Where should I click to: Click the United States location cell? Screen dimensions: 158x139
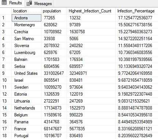26,73
